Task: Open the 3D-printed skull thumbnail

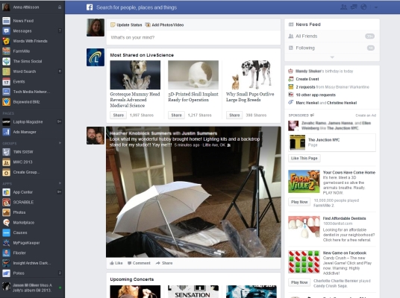Action: (193, 75)
